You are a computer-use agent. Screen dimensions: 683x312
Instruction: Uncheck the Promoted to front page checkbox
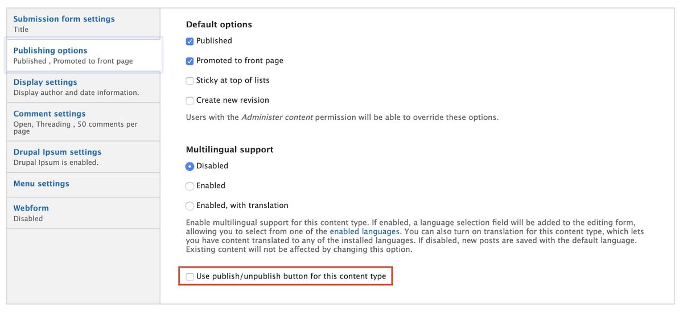coord(190,61)
